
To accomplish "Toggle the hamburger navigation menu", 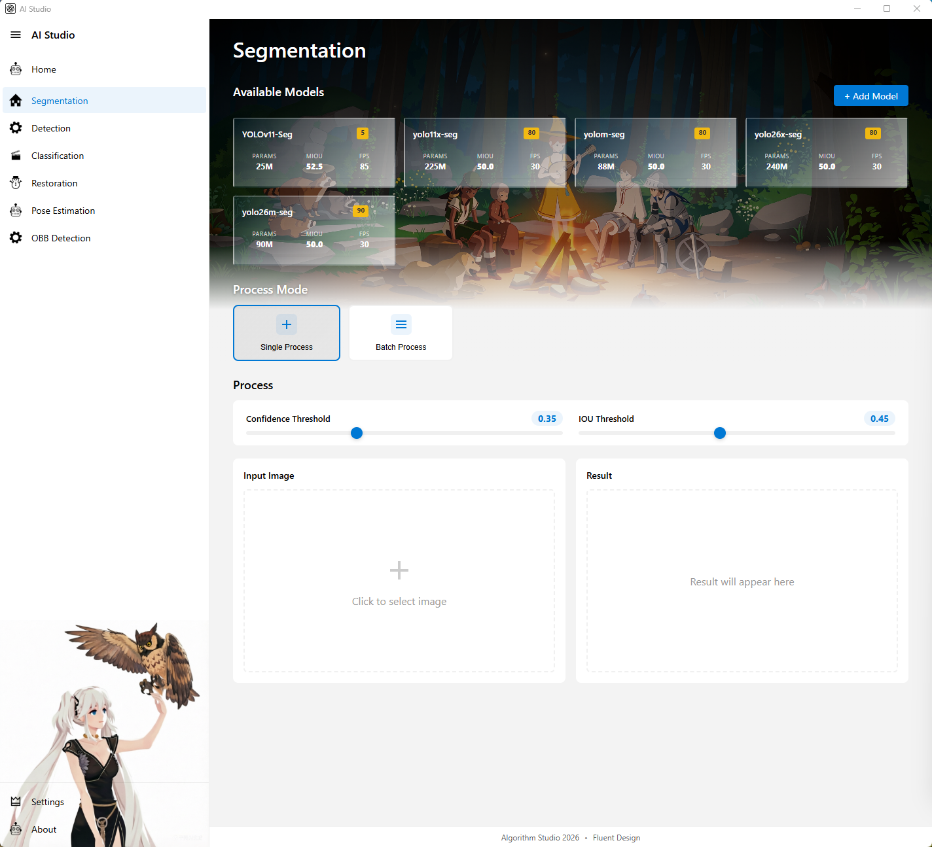I will [x=16, y=35].
